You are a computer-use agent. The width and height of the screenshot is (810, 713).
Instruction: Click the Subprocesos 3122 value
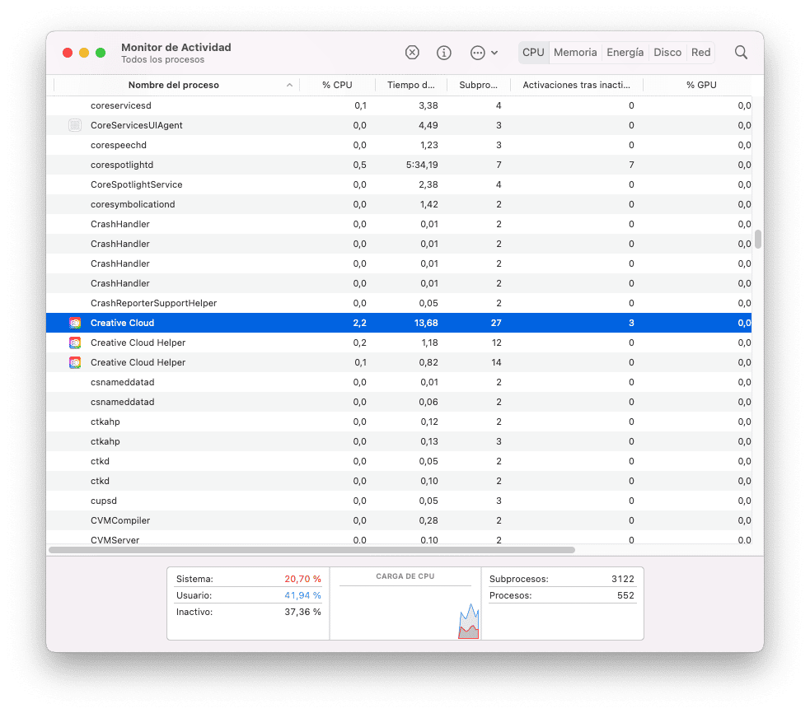coord(622,580)
